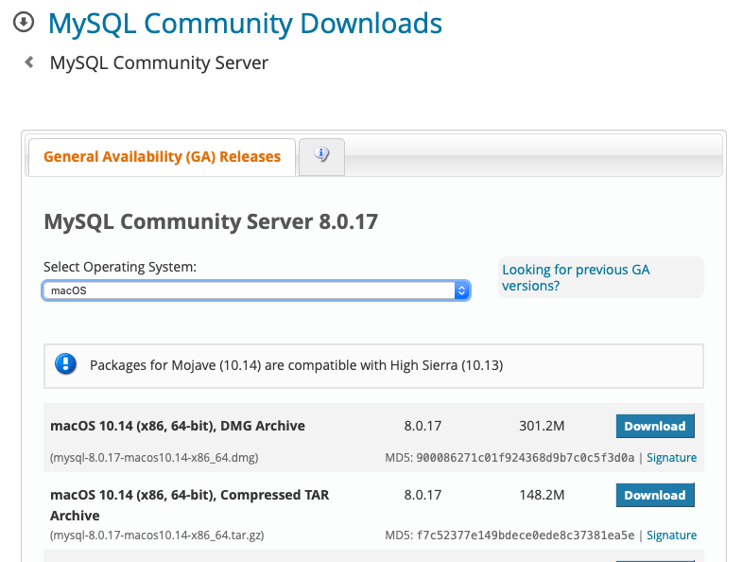Open Signature link for DMG Archive

671,458
